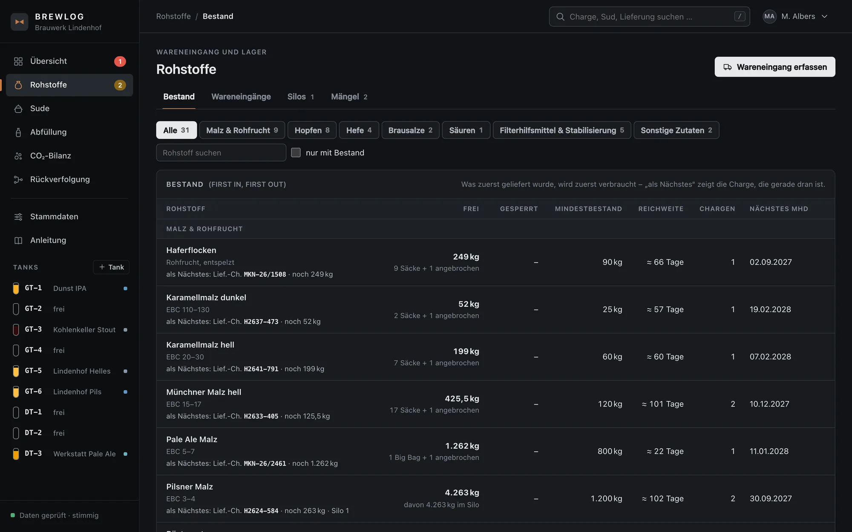Open the Haferflocken row
The image size is (852, 532).
(495, 262)
